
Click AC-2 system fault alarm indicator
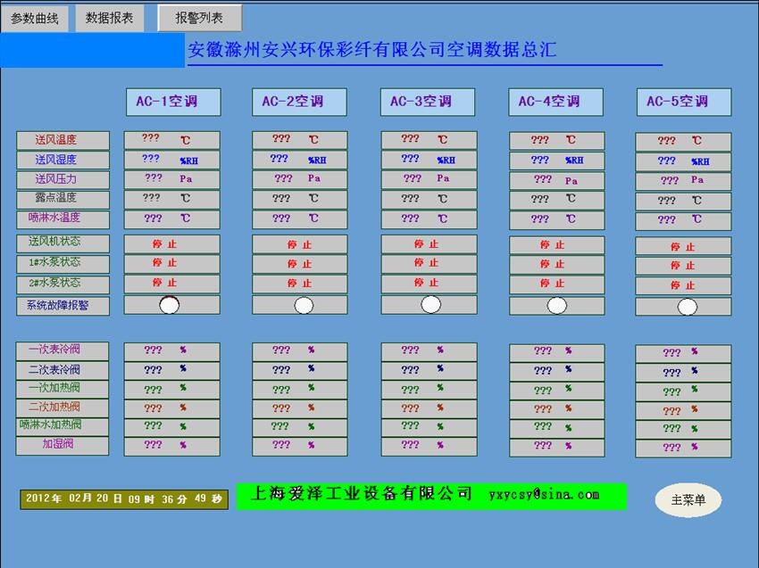[304, 306]
